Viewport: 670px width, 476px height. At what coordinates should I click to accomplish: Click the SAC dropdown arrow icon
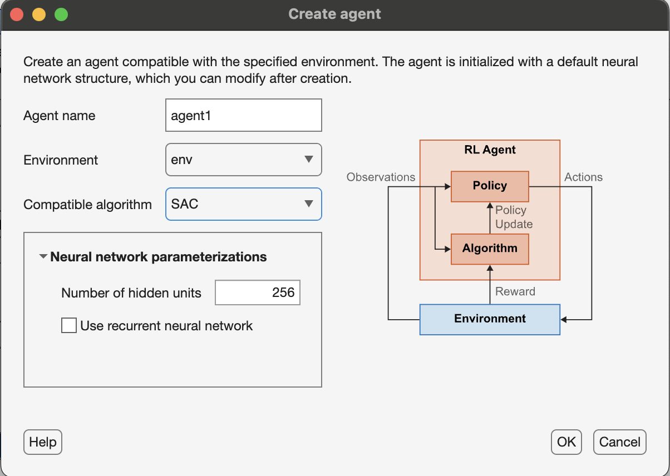pos(309,204)
